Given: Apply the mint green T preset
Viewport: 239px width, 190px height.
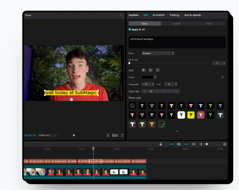Looking at the screenshot, I should (x=210, y=115).
